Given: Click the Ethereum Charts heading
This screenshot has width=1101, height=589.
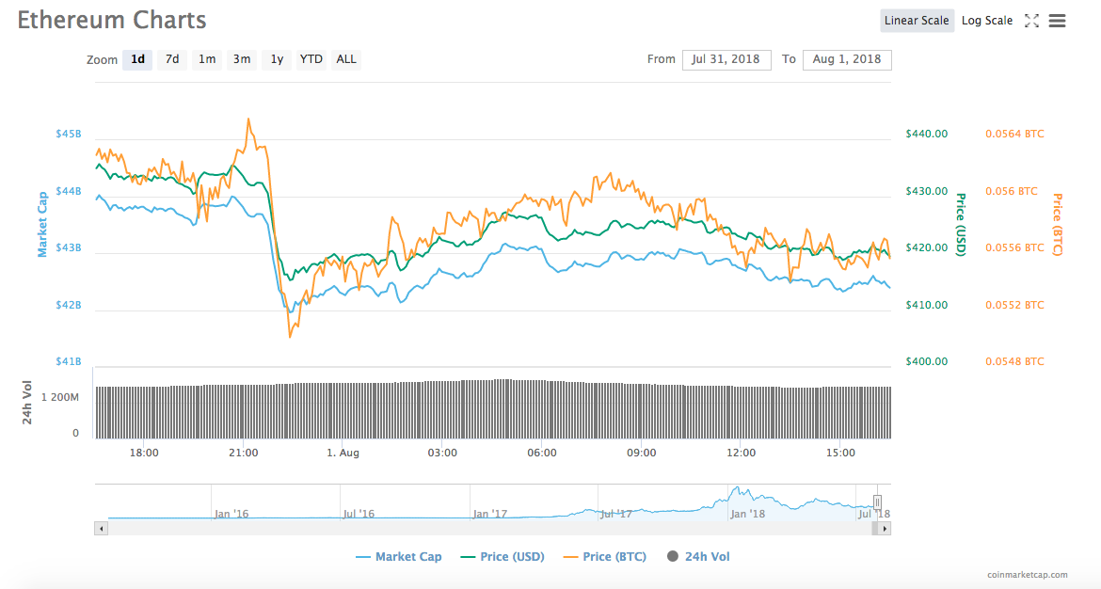Looking at the screenshot, I should [x=112, y=21].
